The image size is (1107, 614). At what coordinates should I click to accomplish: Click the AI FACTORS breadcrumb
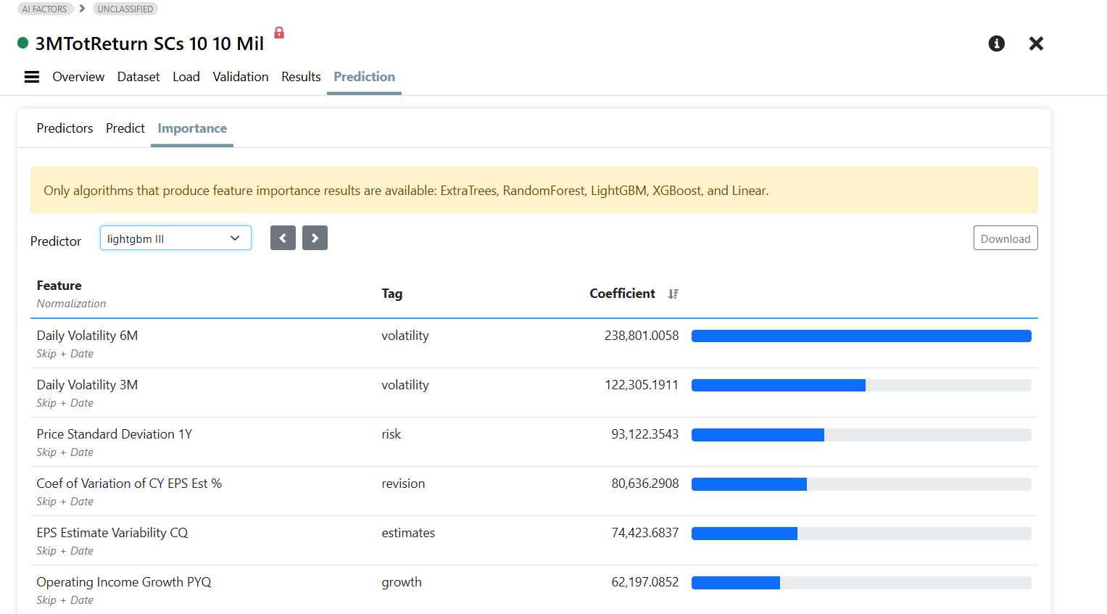point(45,9)
